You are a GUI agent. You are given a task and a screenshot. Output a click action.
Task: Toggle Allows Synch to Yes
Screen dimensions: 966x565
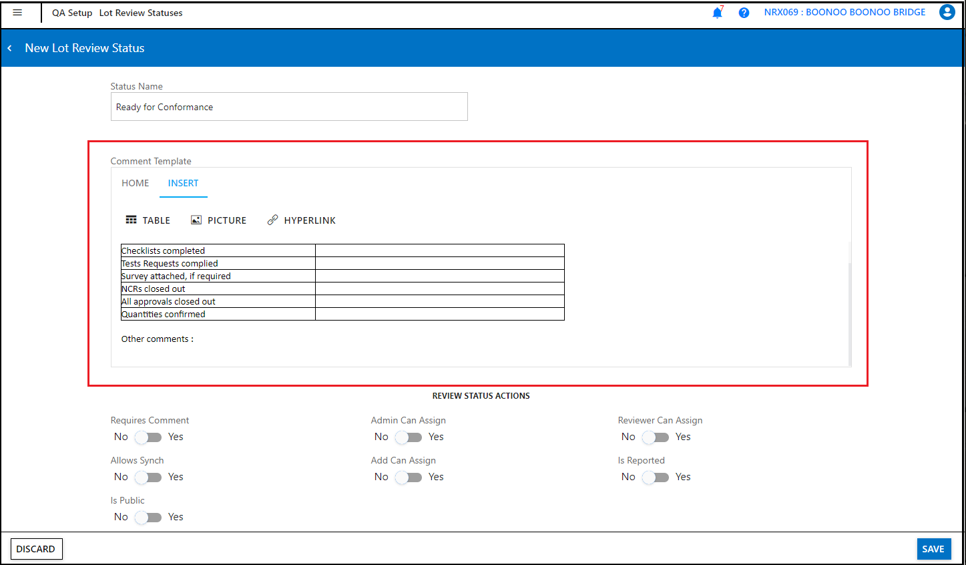pyautogui.click(x=148, y=477)
